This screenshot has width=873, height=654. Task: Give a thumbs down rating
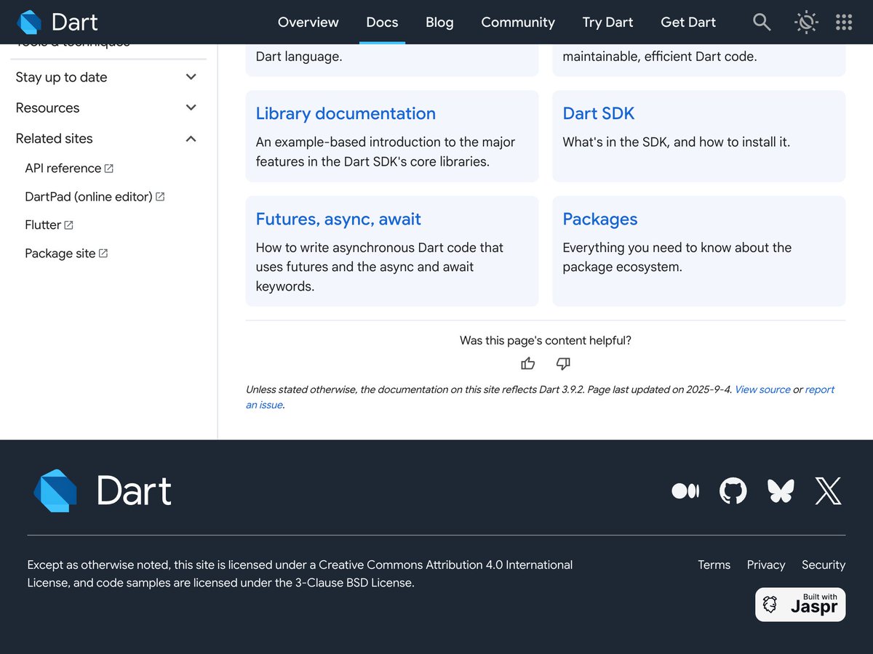pos(563,363)
